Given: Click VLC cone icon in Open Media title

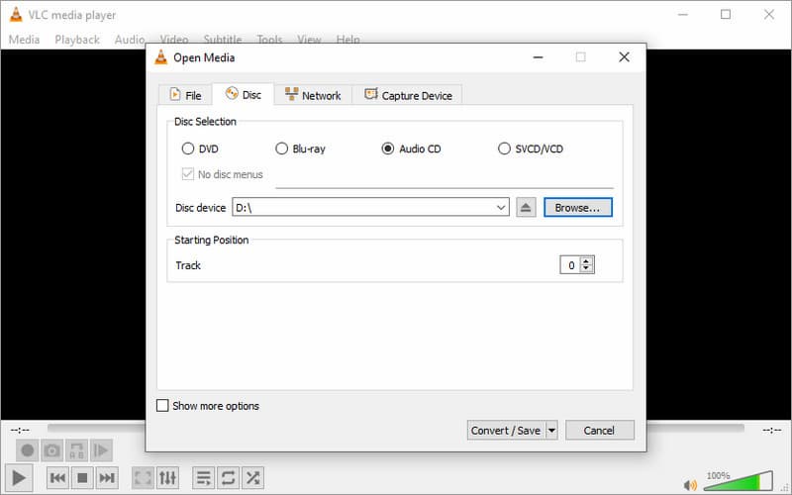Looking at the screenshot, I should pos(160,57).
